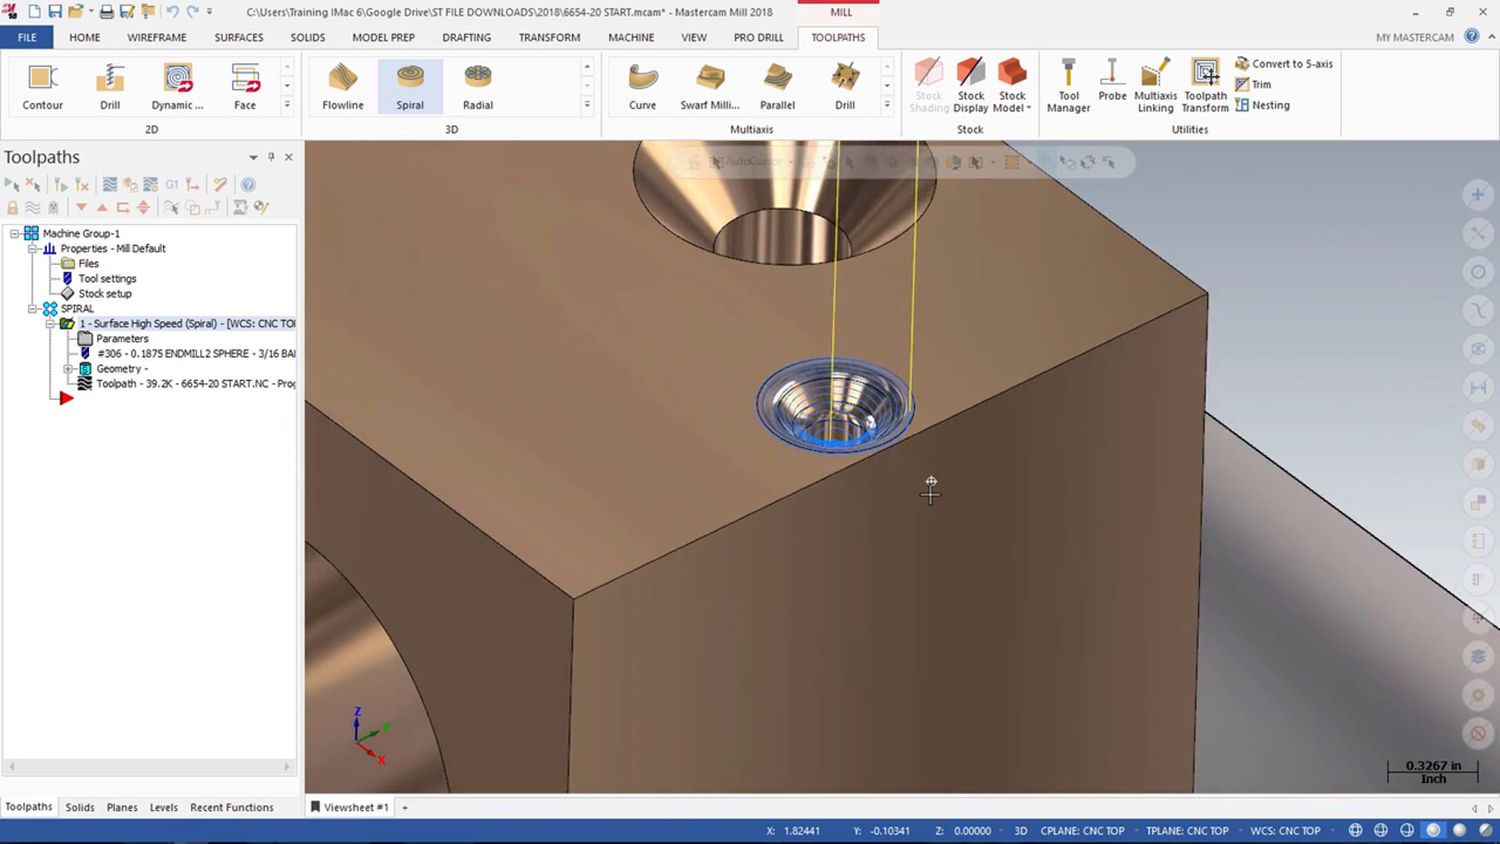Select the Spiral toolpath icon
Screen dimensions: 1500x844
(x=409, y=85)
